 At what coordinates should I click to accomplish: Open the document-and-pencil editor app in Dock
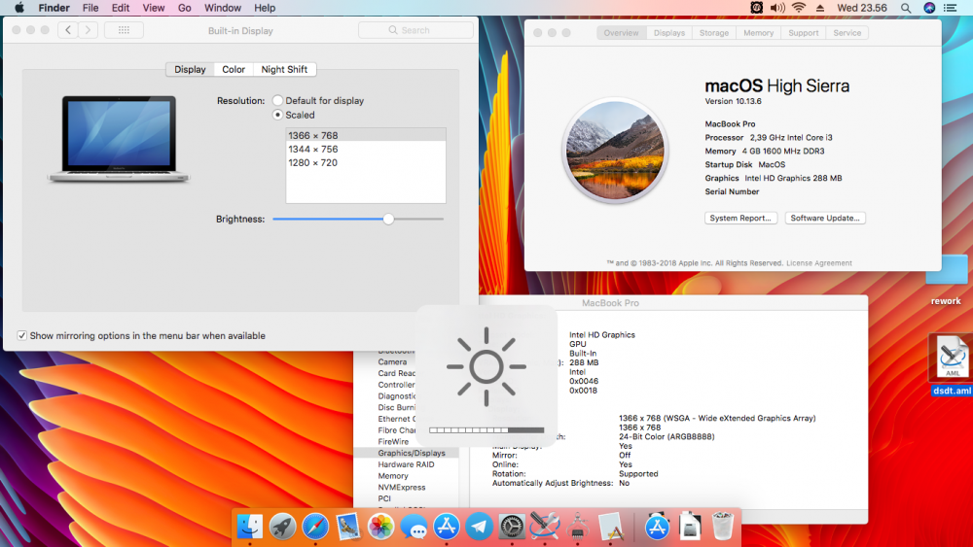click(611, 527)
